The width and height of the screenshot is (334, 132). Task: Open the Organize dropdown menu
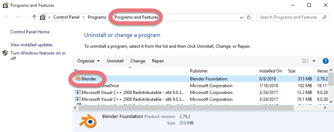tap(88, 61)
